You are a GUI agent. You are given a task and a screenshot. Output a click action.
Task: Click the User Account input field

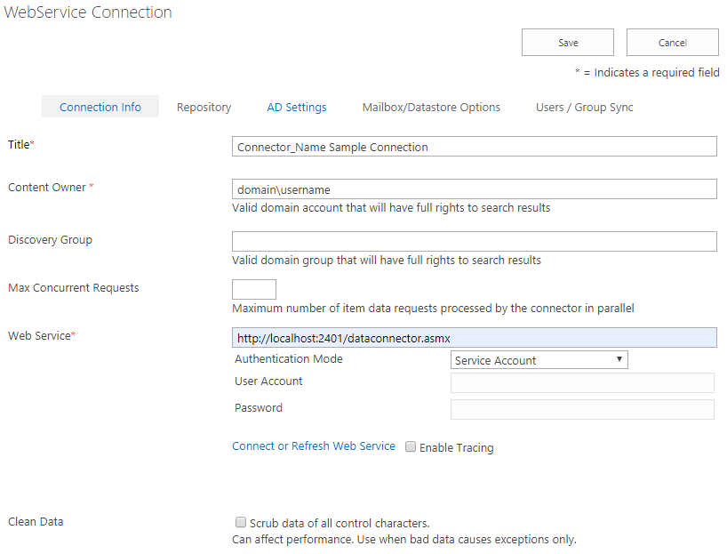(x=582, y=382)
